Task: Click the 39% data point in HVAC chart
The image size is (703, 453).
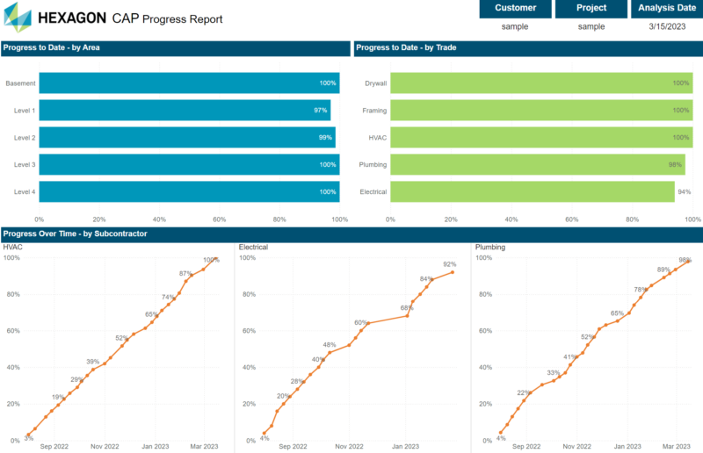Action: (x=93, y=369)
